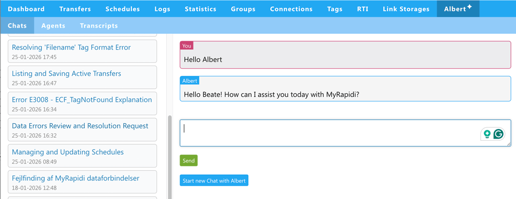The width and height of the screenshot is (516, 199).
Task: Open the Dashboard tab
Action: click(x=26, y=9)
